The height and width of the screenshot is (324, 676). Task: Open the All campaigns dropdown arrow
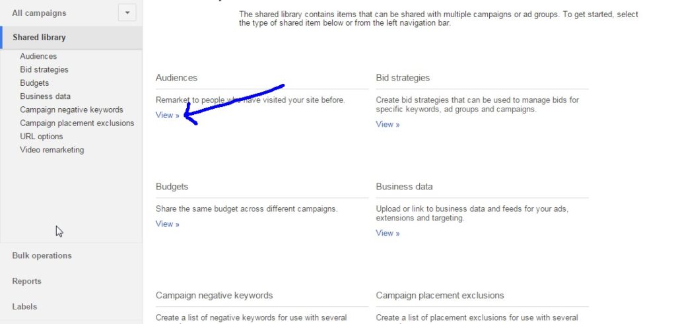(127, 13)
